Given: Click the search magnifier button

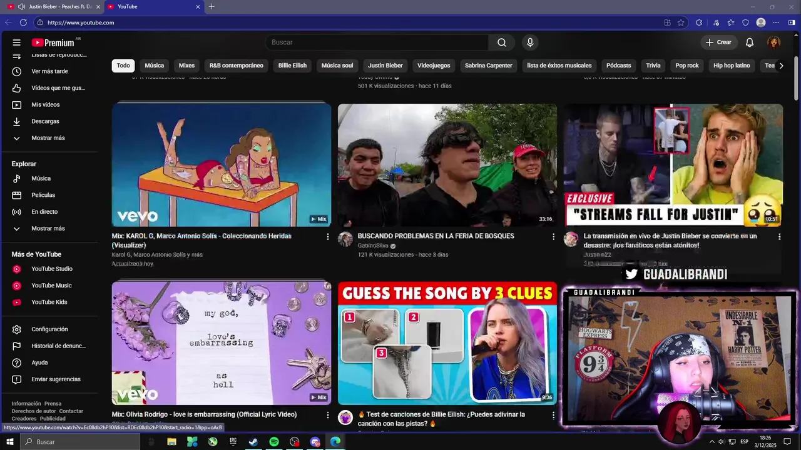Looking at the screenshot, I should tap(502, 42).
